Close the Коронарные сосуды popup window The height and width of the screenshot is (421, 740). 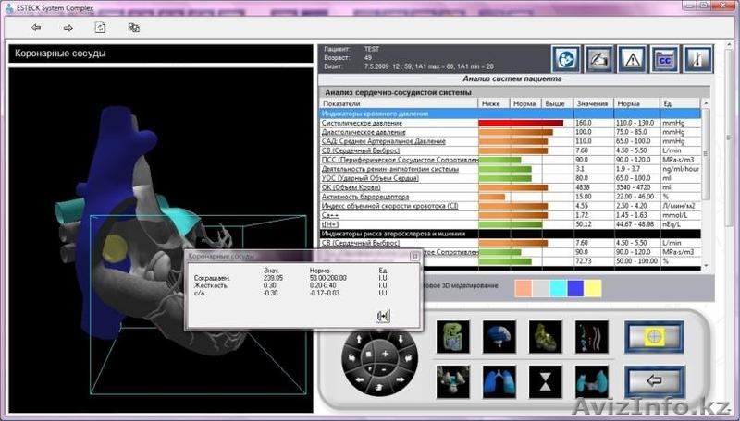[414, 256]
